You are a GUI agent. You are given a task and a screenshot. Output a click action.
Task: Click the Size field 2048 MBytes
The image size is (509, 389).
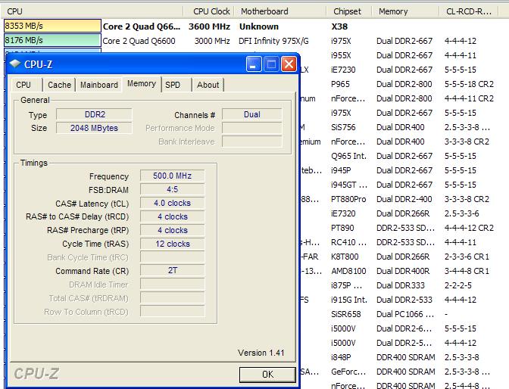[94, 128]
